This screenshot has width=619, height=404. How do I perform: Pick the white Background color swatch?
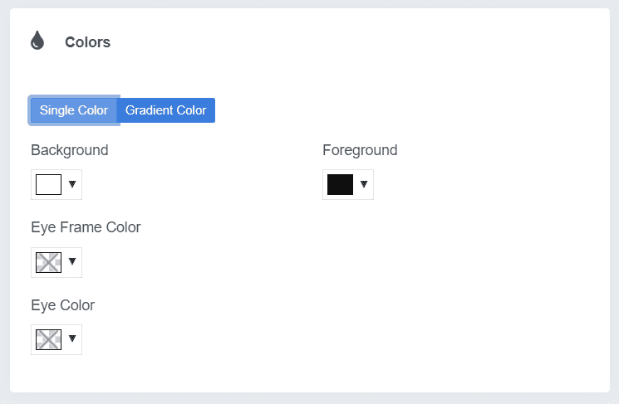point(48,184)
